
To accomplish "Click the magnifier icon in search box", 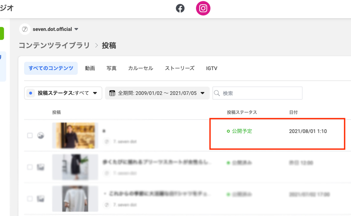I will (x=217, y=93).
